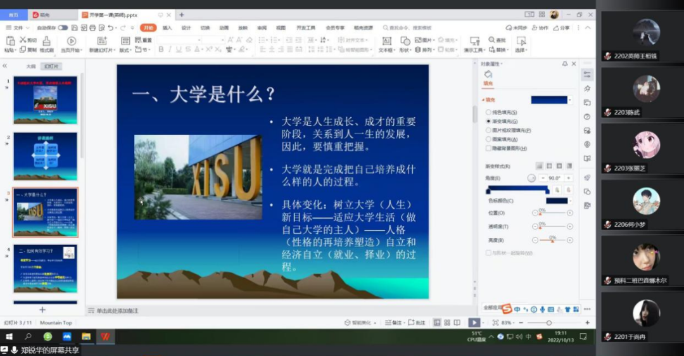The width and height of the screenshot is (684, 356).
Task: Pin the Object Properties panel
Action: [x=565, y=64]
